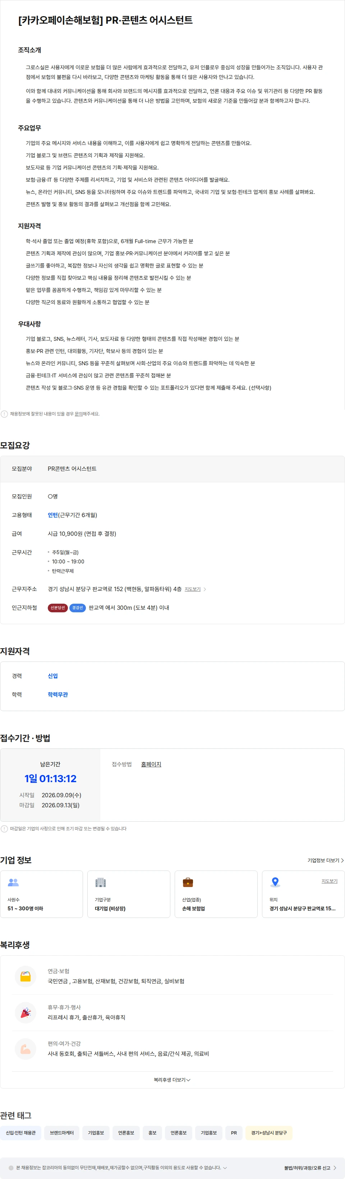This screenshot has width=345, height=1179.
Task: Select the 홍보 tag
Action: (152, 1133)
